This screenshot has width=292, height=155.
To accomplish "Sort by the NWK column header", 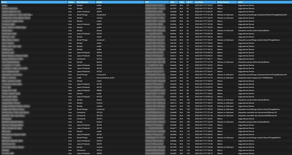I will click(x=174, y=2).
